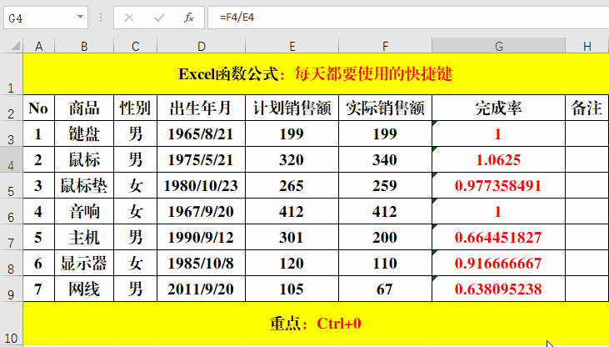Screen dimensions: 609x347
Task: Click the '实际销售额' header cell
Action: pos(385,108)
